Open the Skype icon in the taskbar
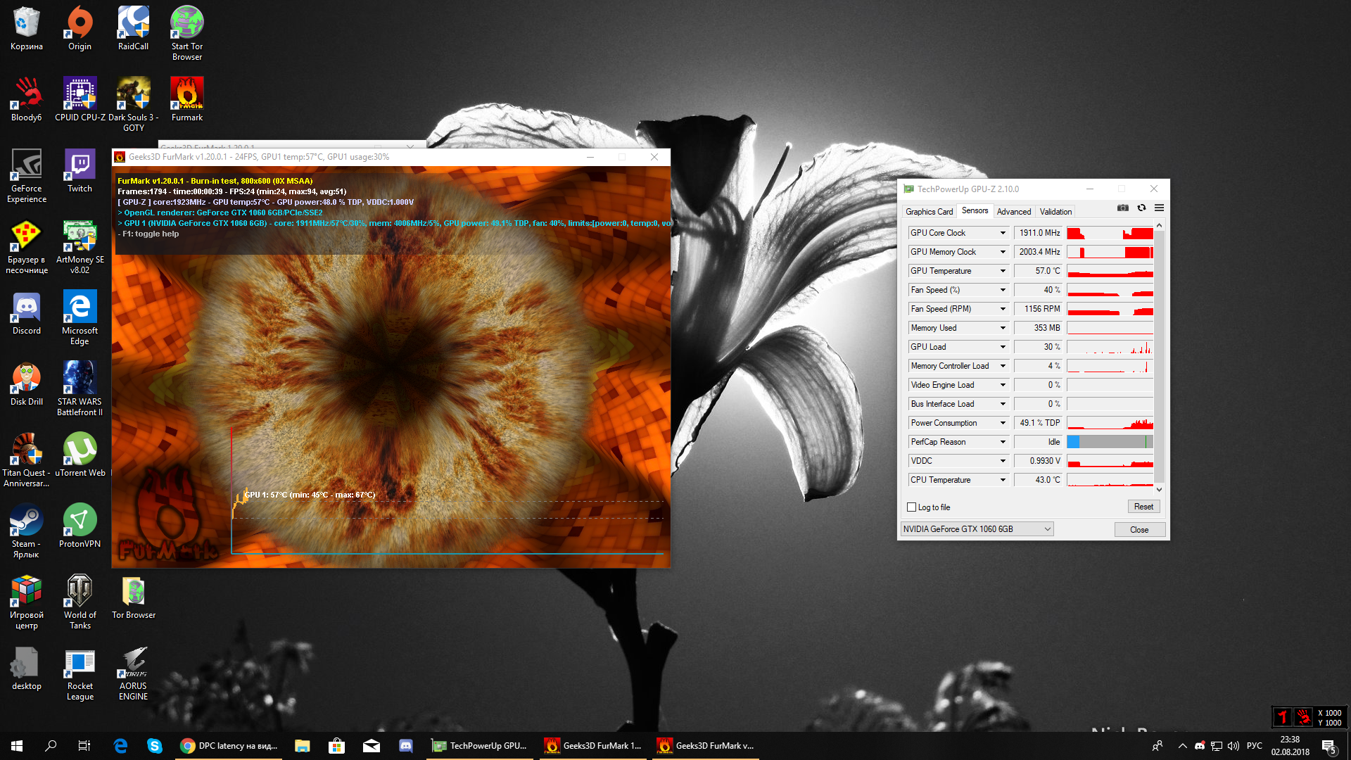 [x=154, y=746]
